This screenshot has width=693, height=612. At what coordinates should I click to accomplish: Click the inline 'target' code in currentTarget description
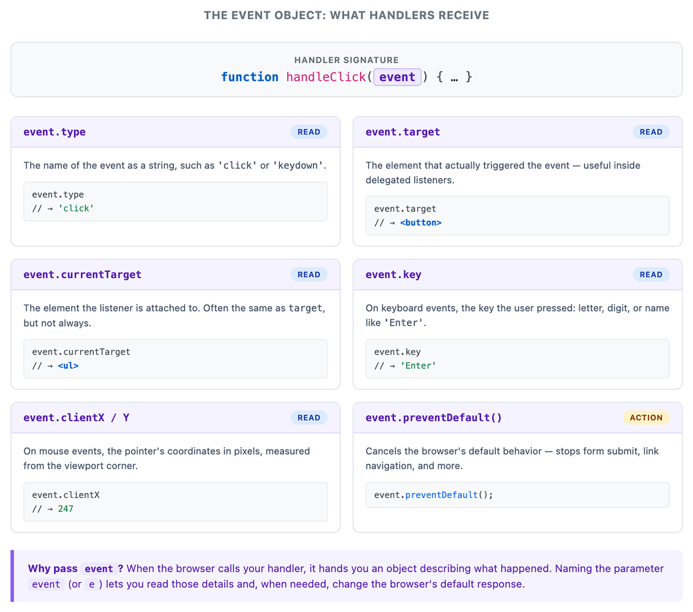point(305,308)
